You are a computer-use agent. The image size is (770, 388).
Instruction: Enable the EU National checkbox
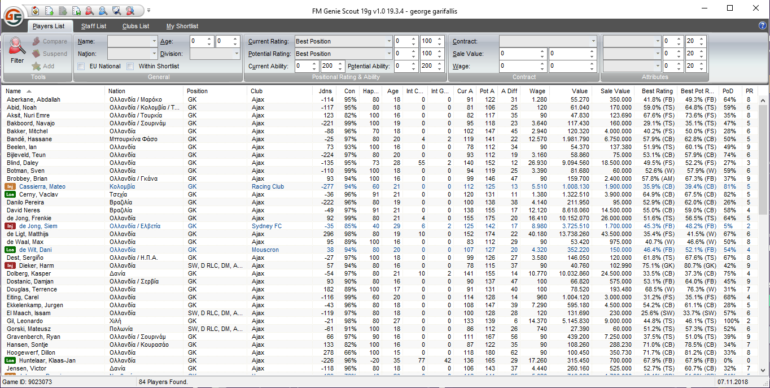pos(81,66)
